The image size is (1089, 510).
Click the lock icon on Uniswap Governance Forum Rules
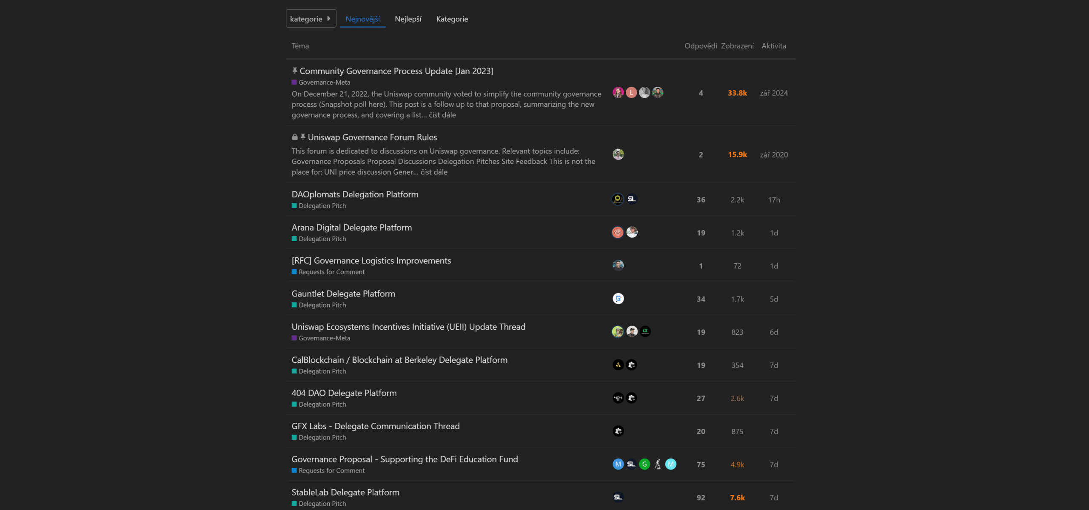point(294,137)
